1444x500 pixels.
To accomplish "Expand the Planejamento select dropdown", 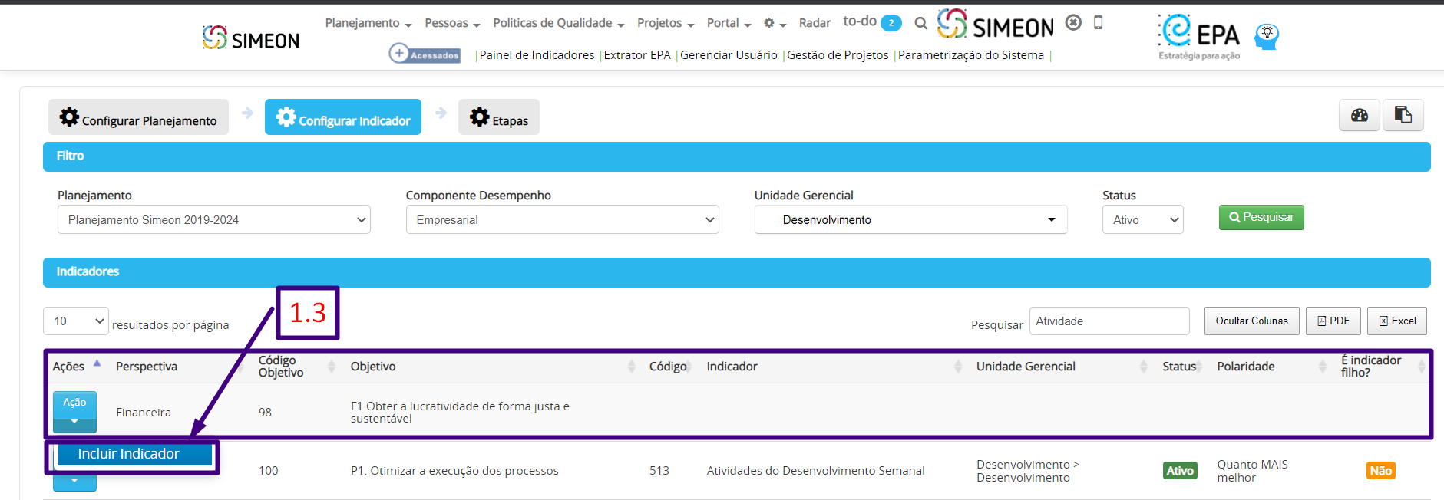I will click(x=214, y=219).
